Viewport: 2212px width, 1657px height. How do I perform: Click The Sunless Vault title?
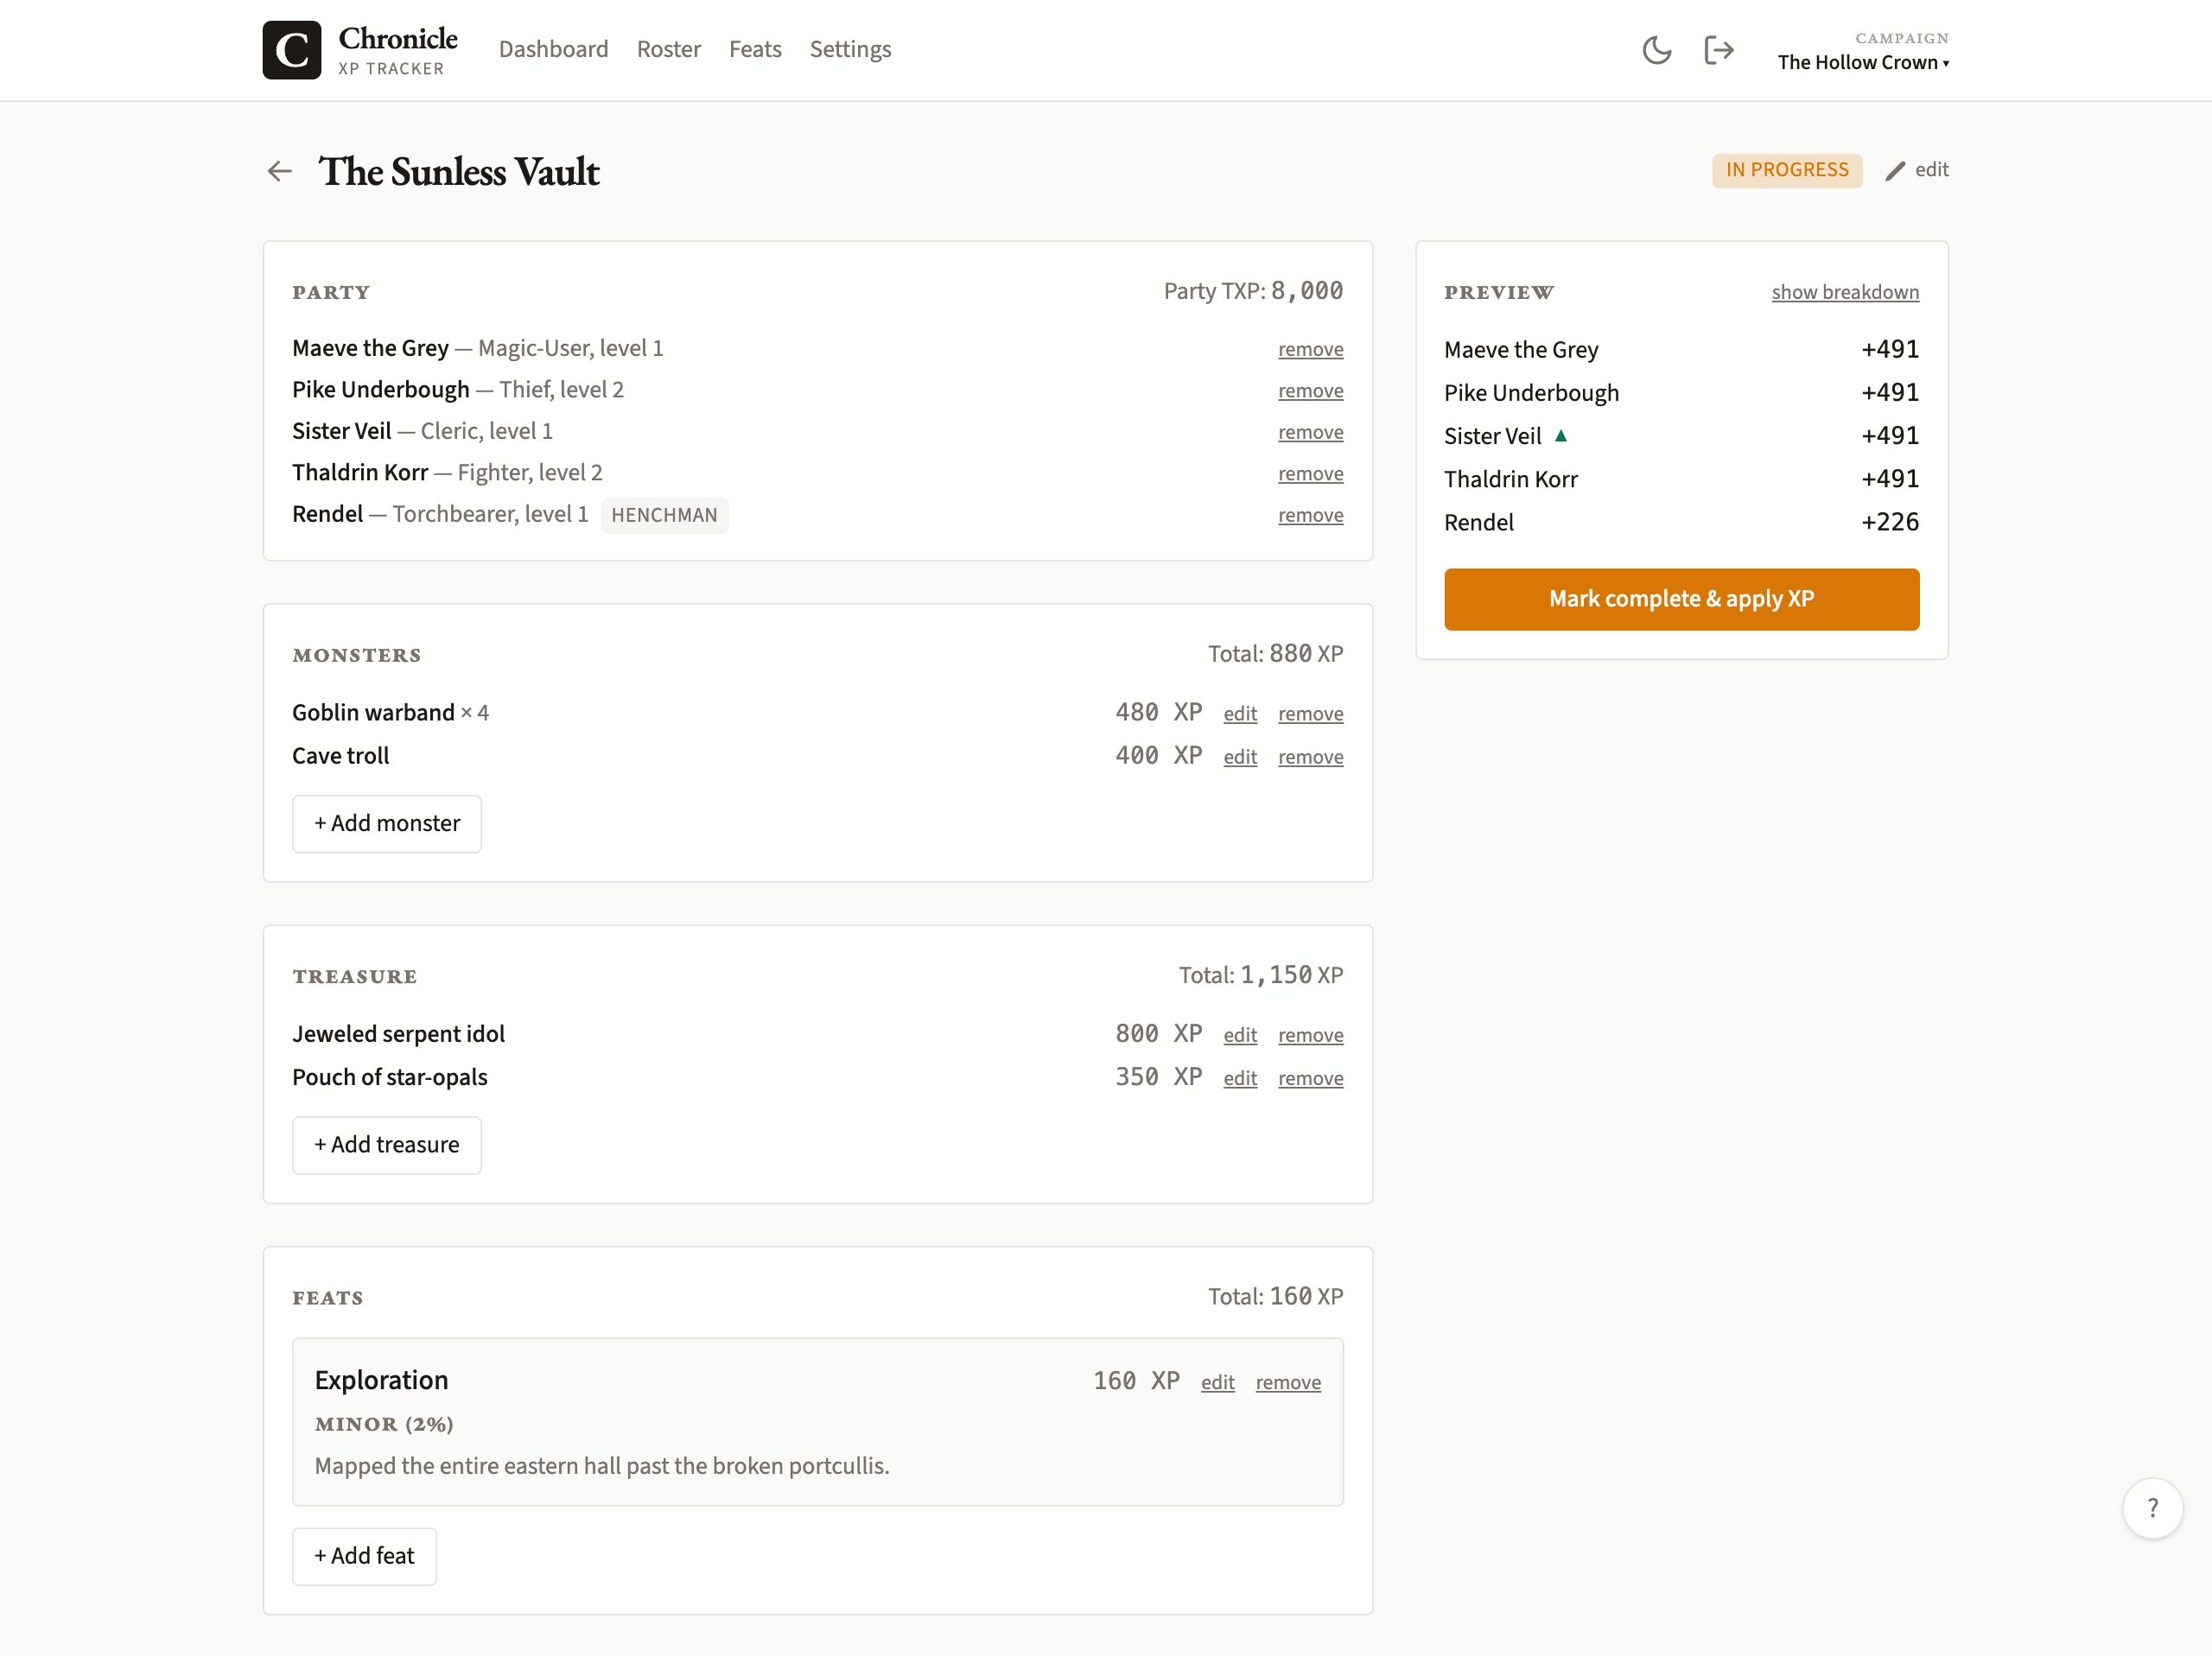pos(459,171)
